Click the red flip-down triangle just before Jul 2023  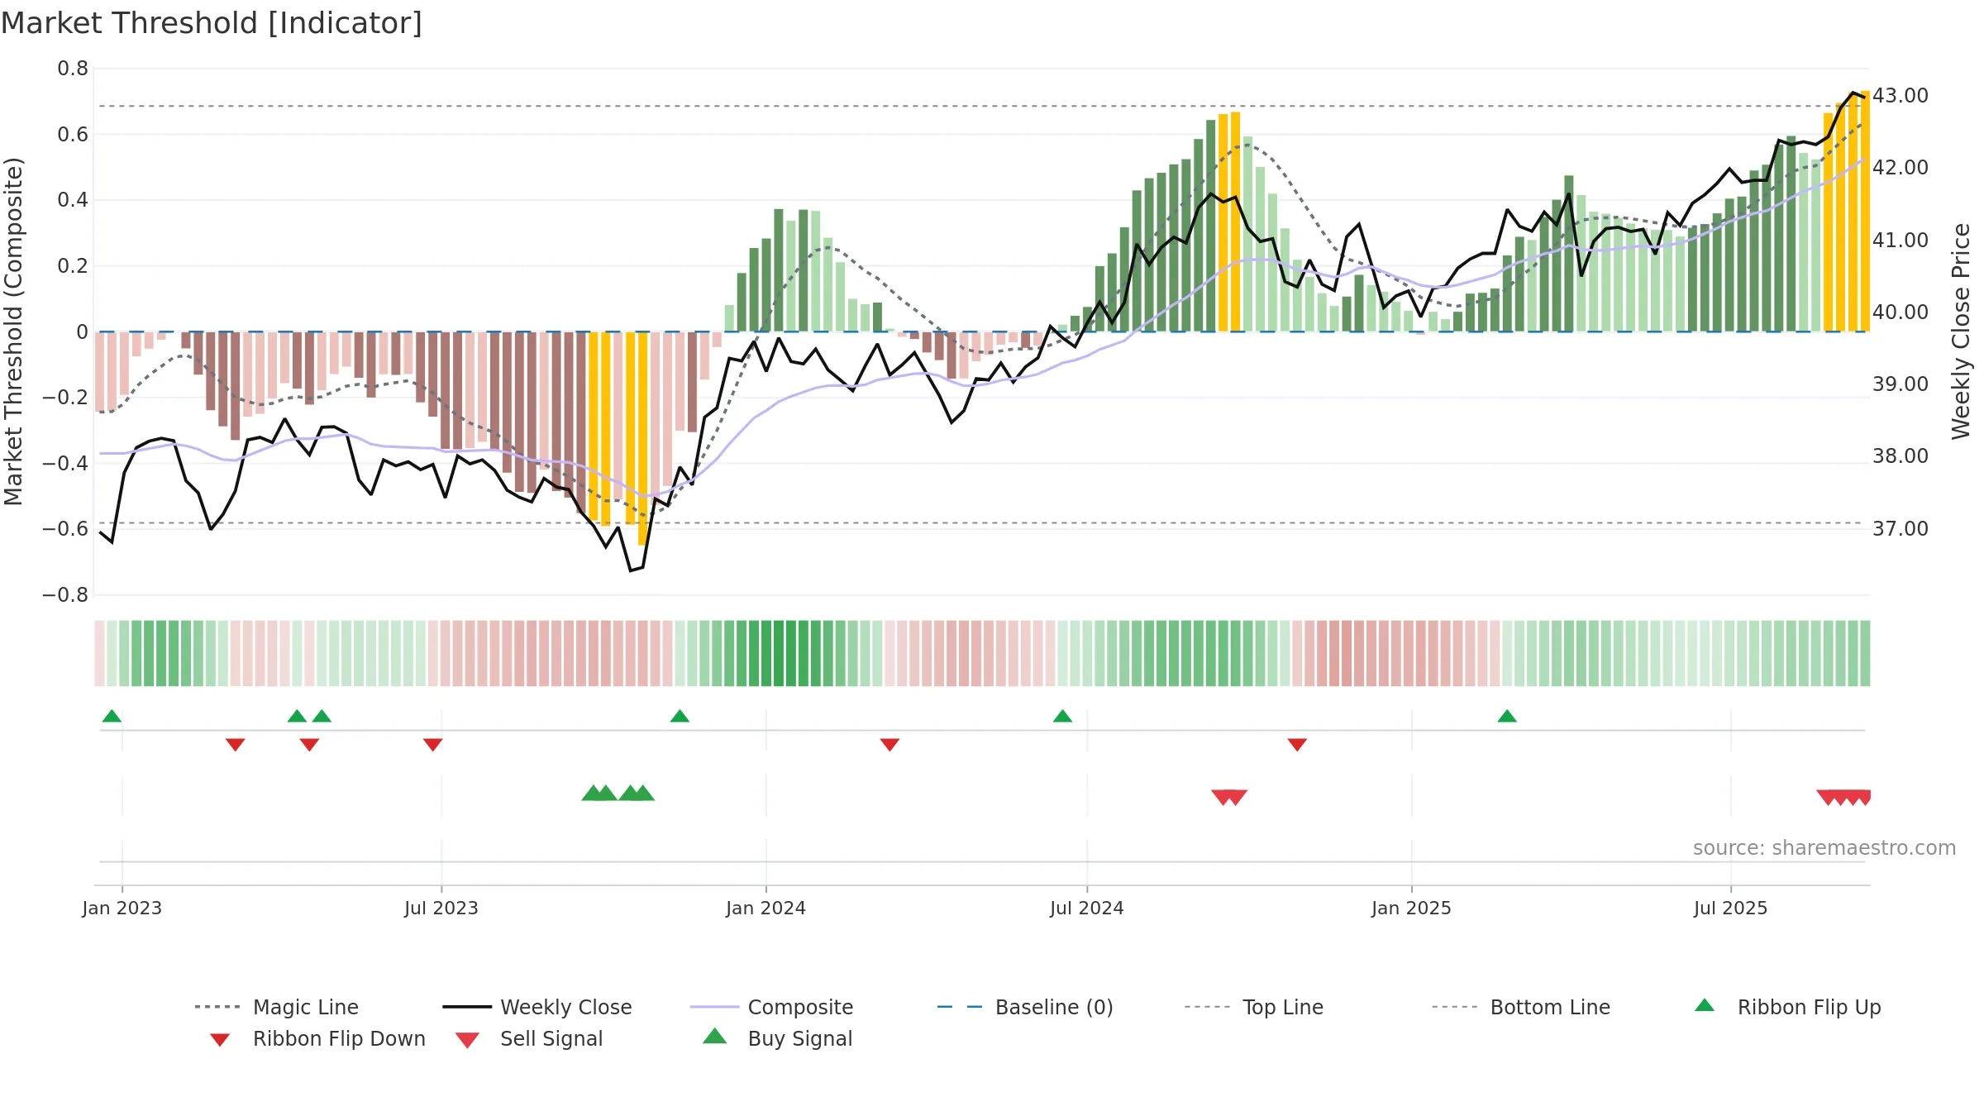432,745
